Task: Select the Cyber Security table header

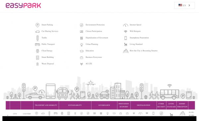Action: 161,105
